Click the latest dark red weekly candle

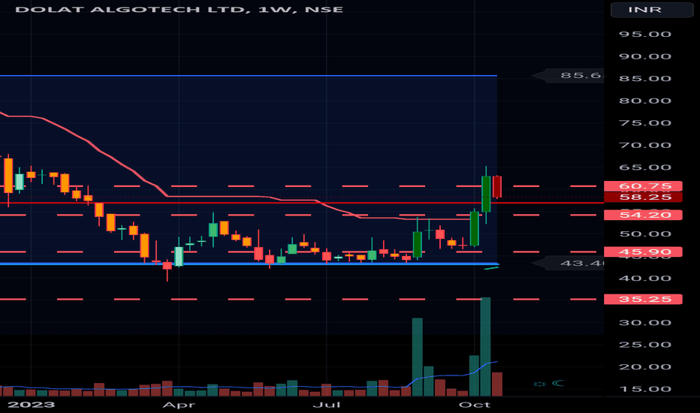[x=497, y=186]
